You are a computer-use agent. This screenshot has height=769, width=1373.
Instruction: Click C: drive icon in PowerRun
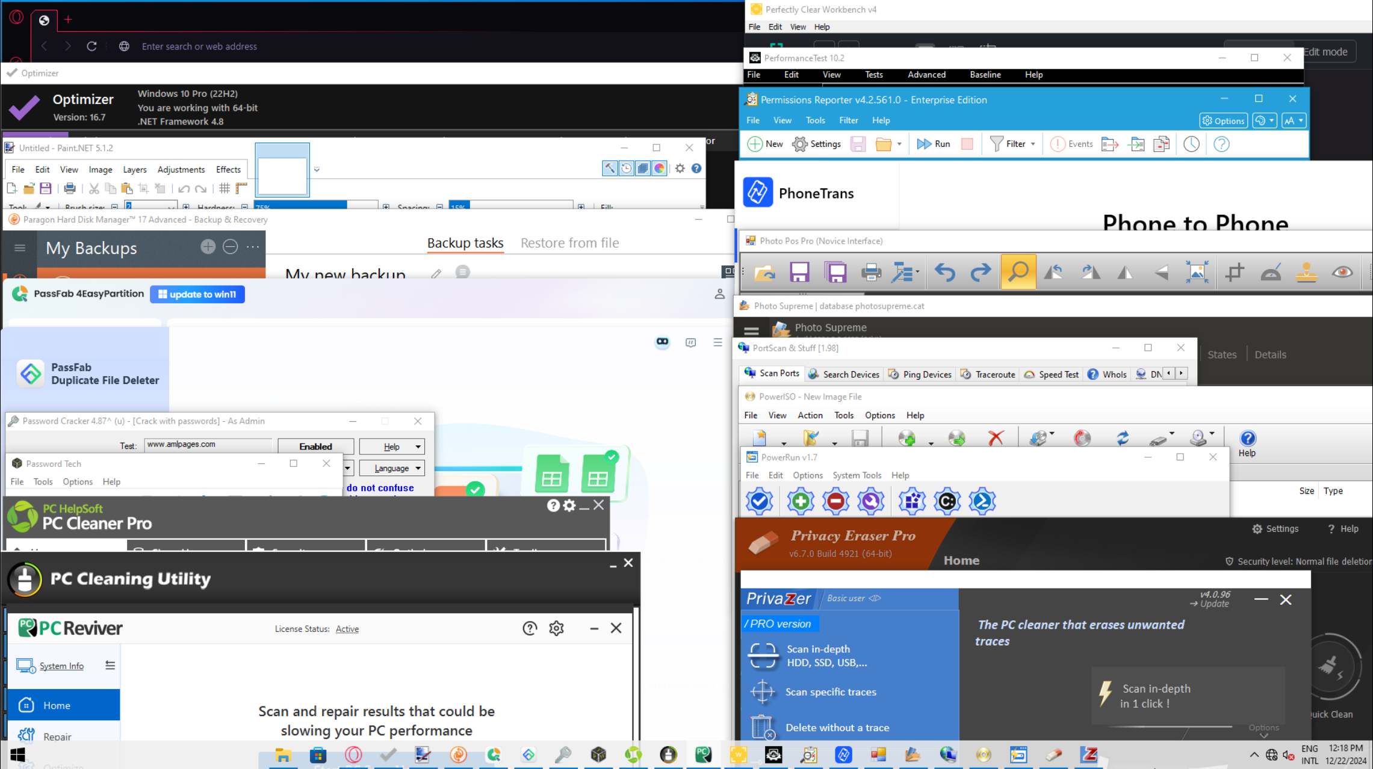(x=947, y=501)
